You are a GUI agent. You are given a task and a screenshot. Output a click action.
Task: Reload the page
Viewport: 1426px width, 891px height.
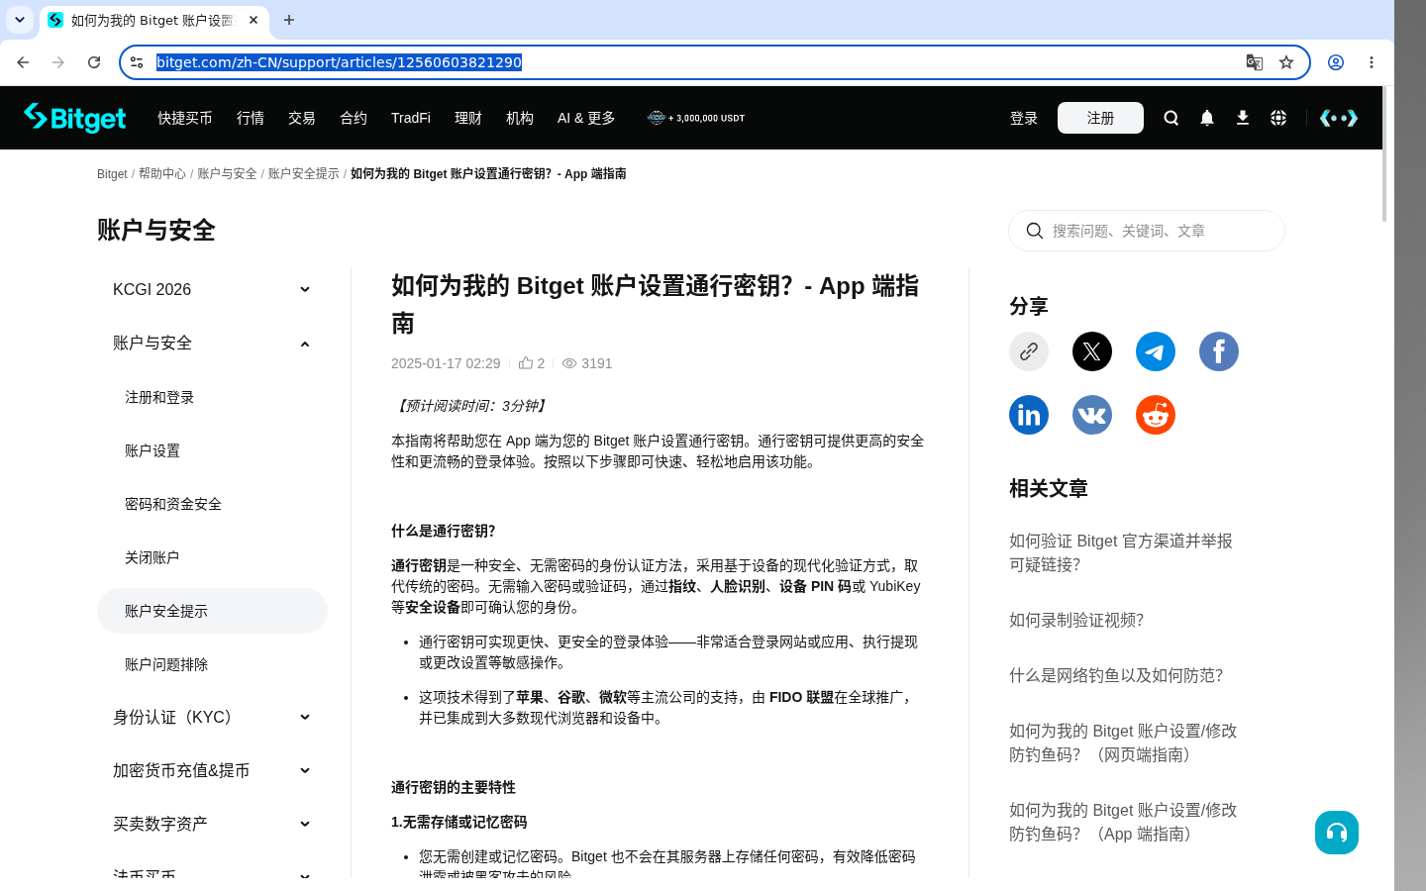(x=94, y=62)
